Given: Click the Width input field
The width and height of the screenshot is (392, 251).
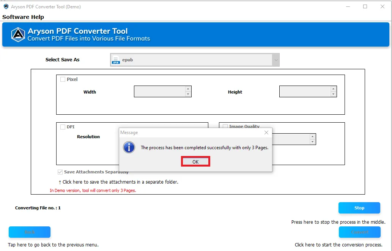Looking at the screenshot, I should click(x=160, y=91).
